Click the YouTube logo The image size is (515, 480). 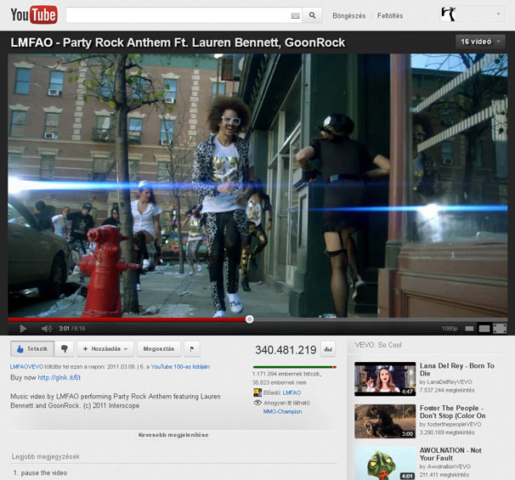pos(34,14)
